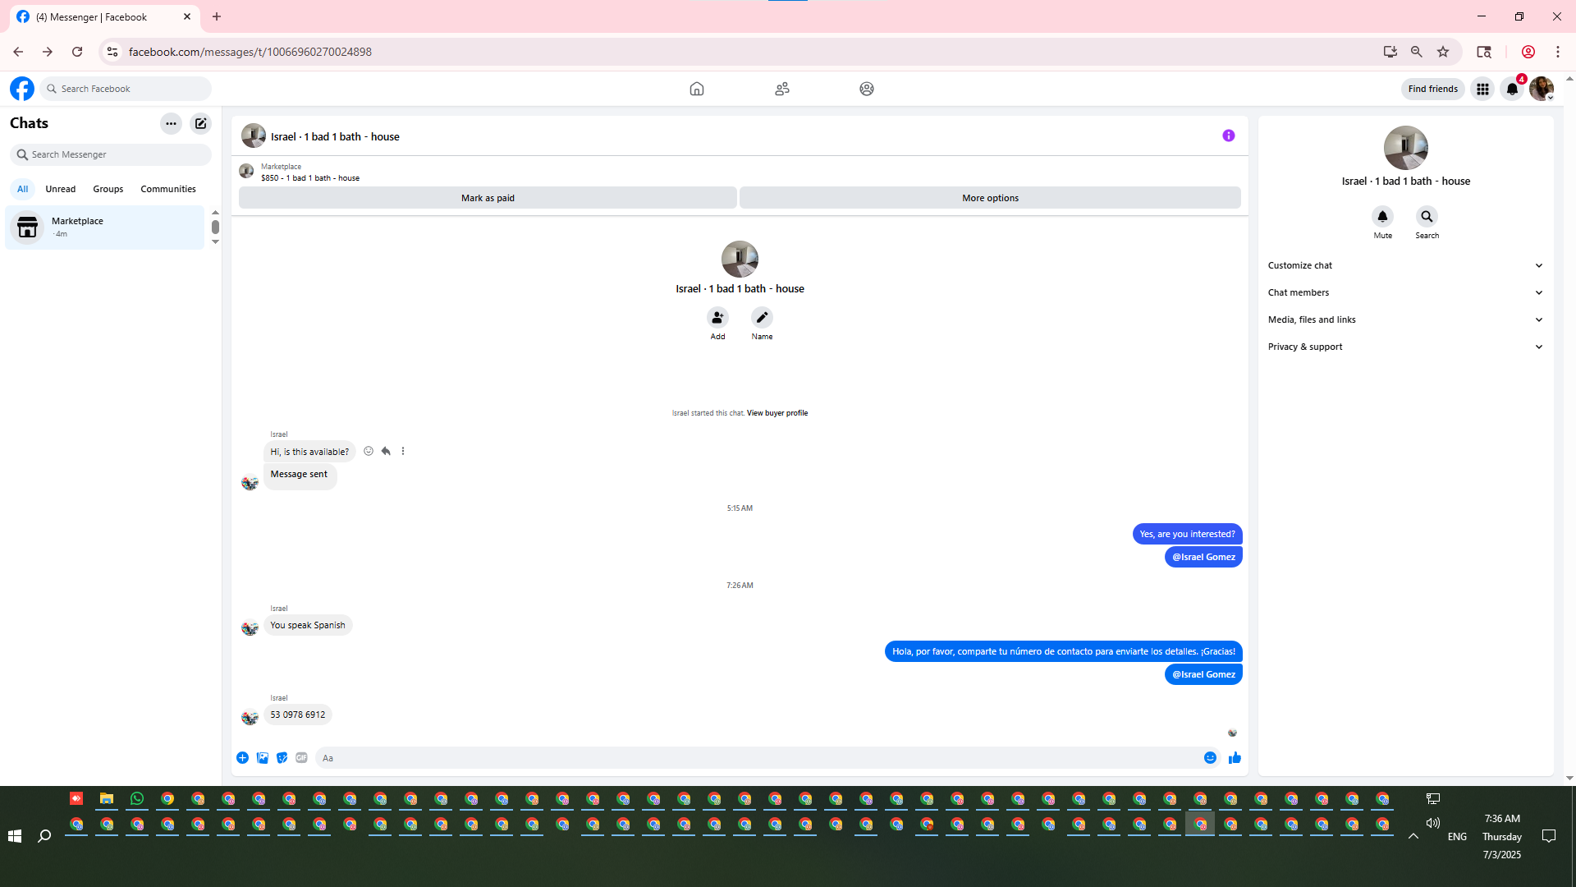This screenshot has height=887, width=1576.
Task: Toggle the conversation information panel
Action: pyautogui.click(x=1228, y=136)
